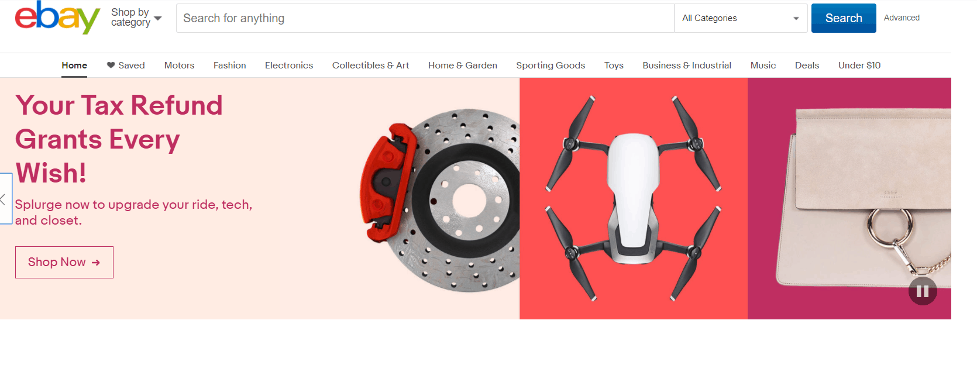Click the Search for anything field
The height and width of the screenshot is (365, 977).
[x=425, y=18]
